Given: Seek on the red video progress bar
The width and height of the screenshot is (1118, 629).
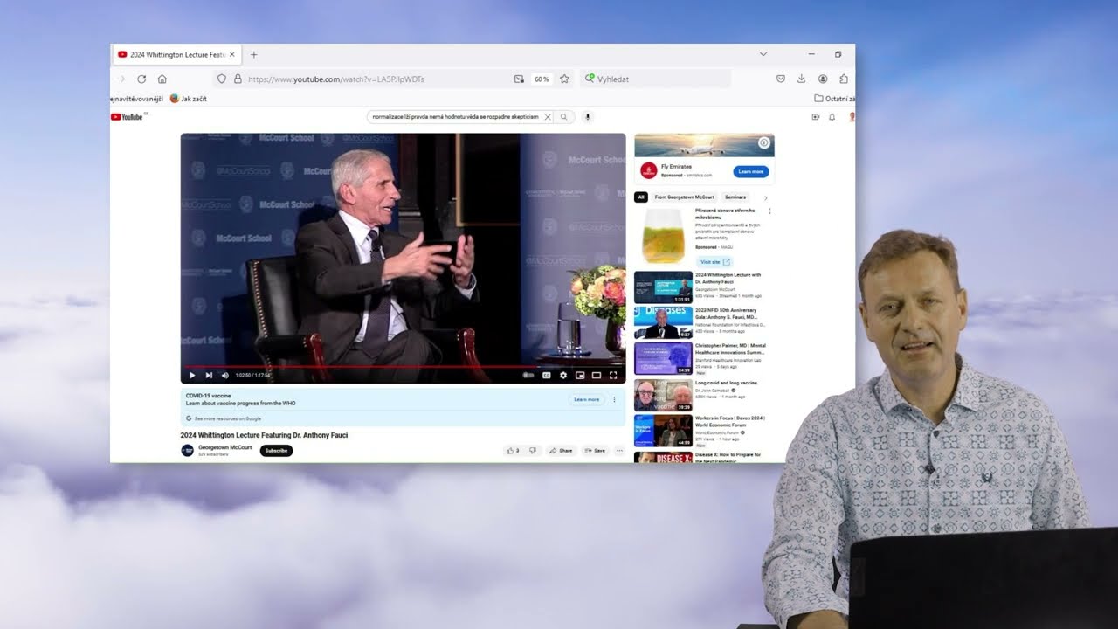Looking at the screenshot, I should click(403, 367).
